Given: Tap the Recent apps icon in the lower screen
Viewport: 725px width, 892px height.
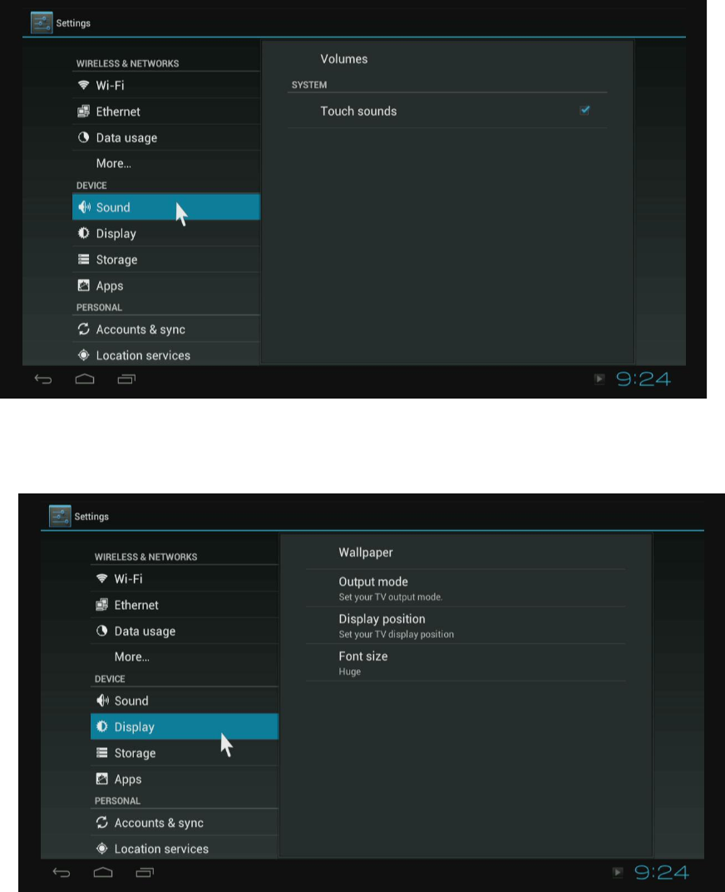Looking at the screenshot, I should click(x=145, y=872).
